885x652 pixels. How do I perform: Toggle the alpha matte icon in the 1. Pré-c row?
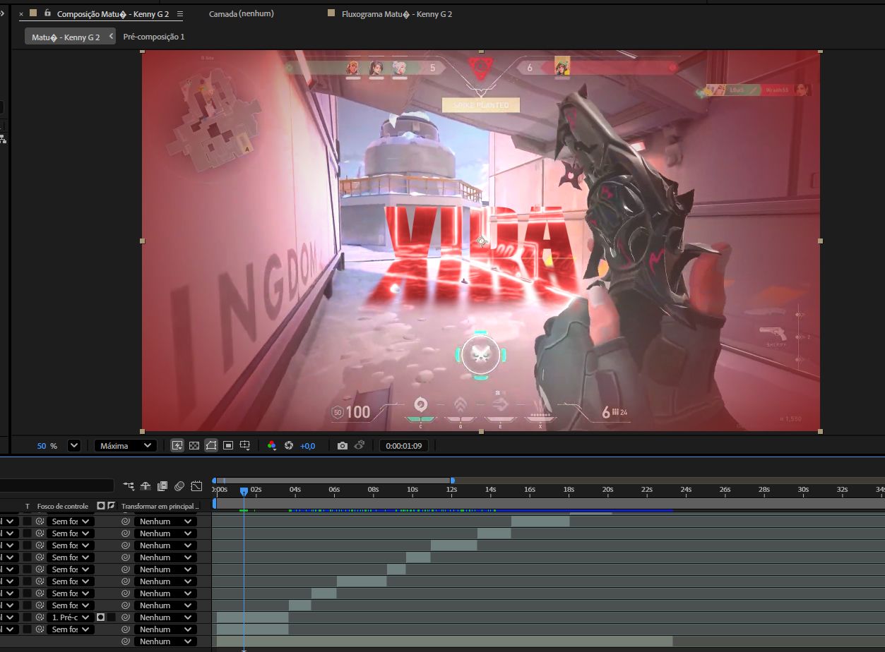tap(100, 617)
